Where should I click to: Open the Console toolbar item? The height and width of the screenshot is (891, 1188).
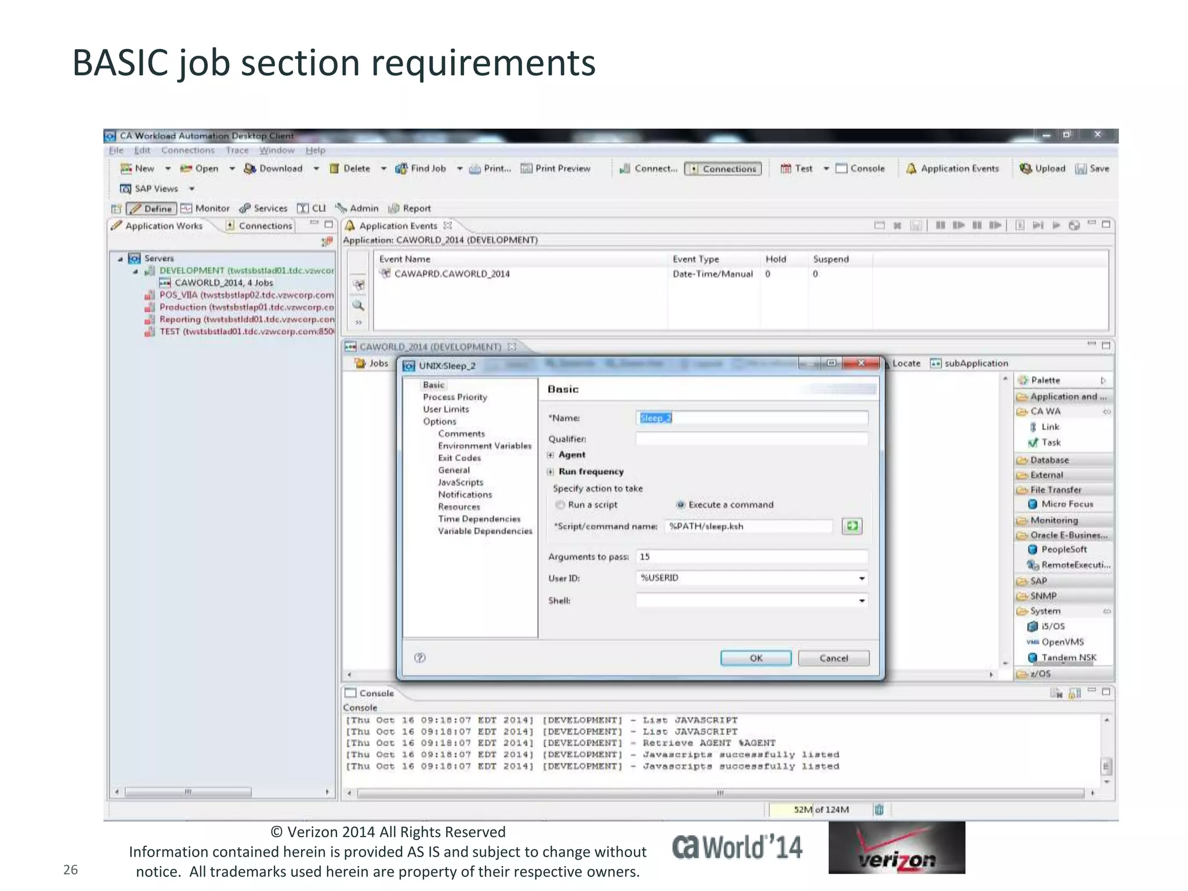pos(860,168)
